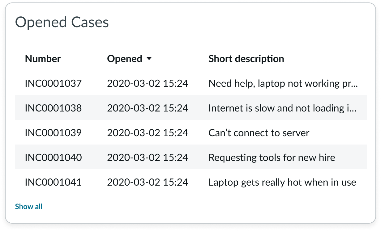Click the Opened column header label
This screenshot has width=381, height=231.
coord(125,59)
